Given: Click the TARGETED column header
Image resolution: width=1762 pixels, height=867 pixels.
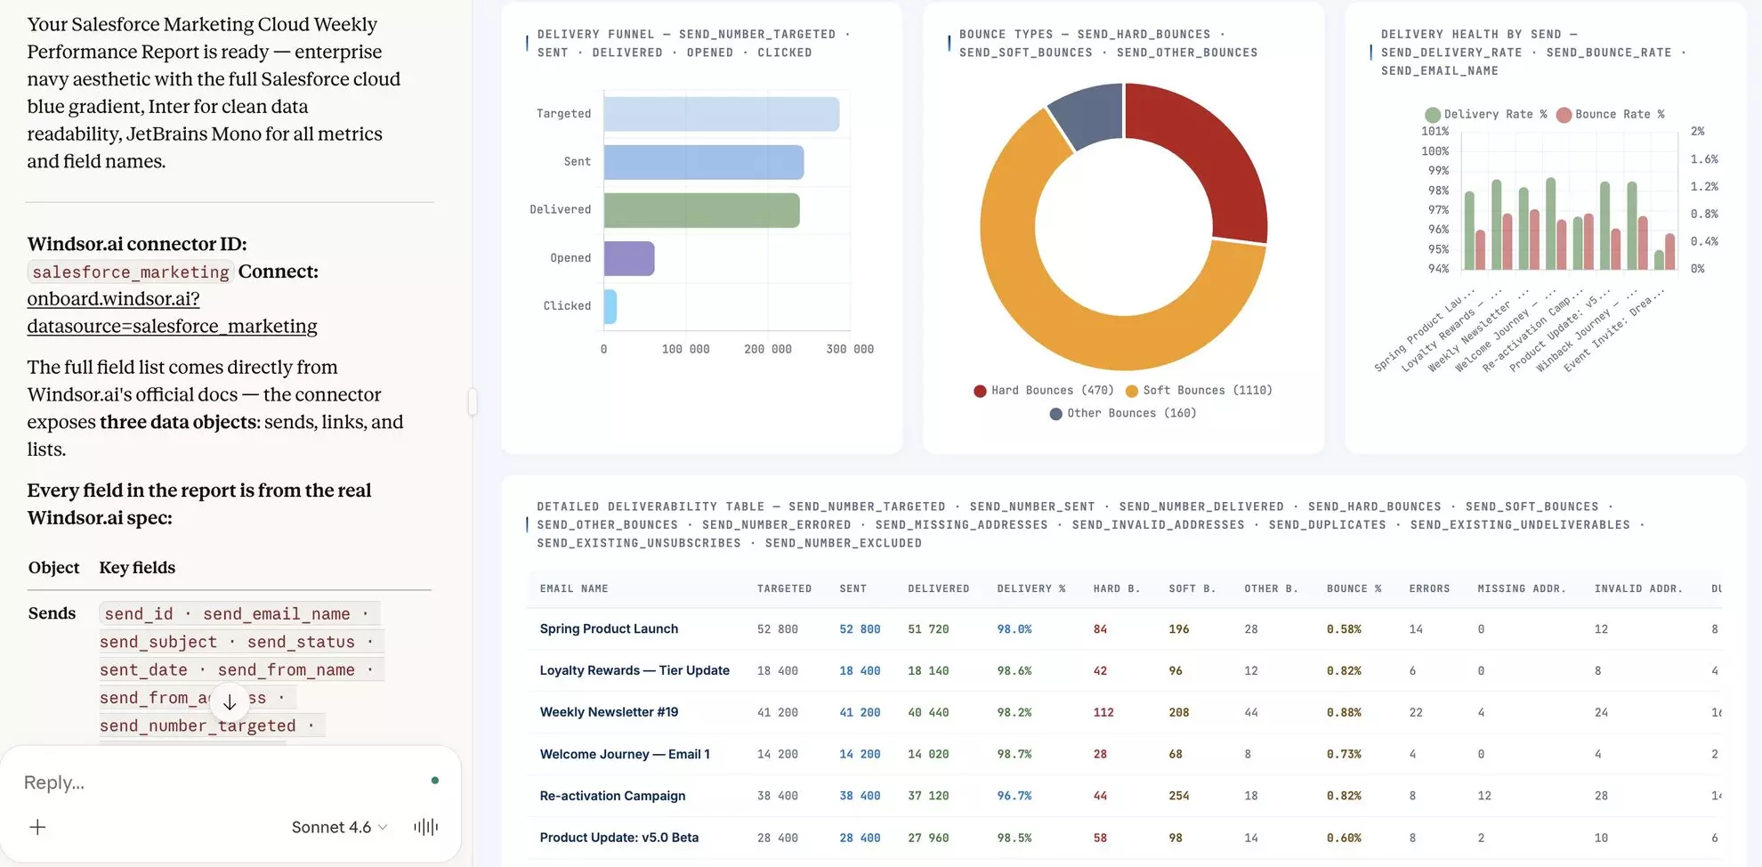Looking at the screenshot, I should point(784,589).
